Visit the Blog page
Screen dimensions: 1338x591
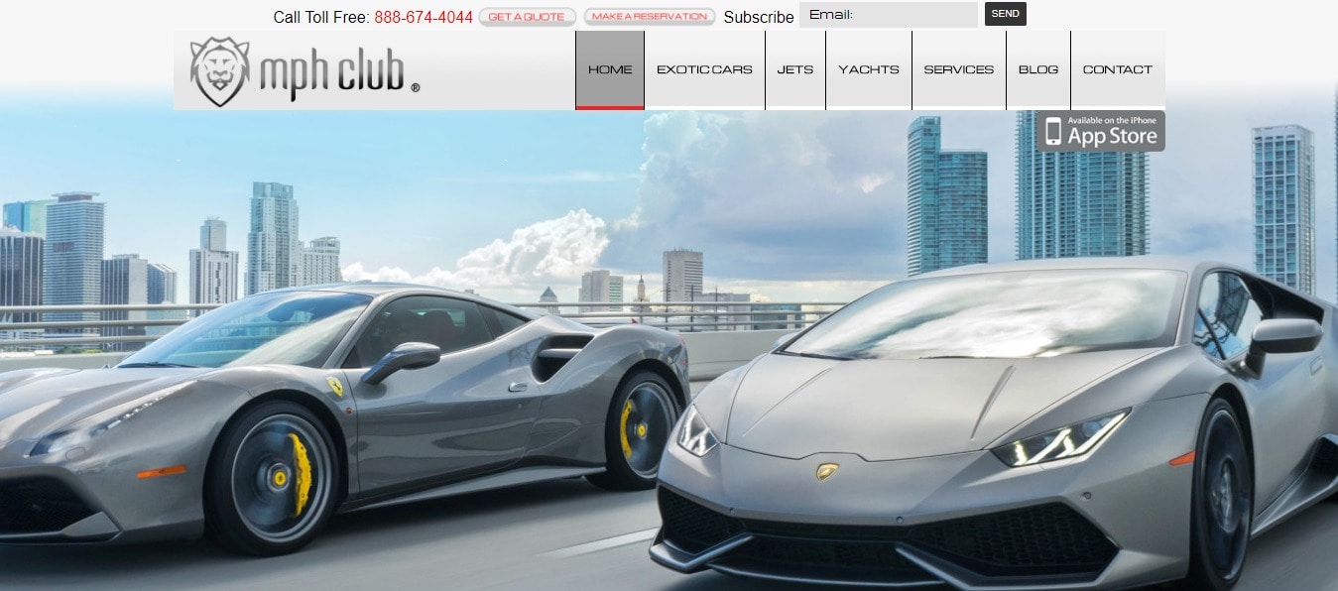point(1038,69)
